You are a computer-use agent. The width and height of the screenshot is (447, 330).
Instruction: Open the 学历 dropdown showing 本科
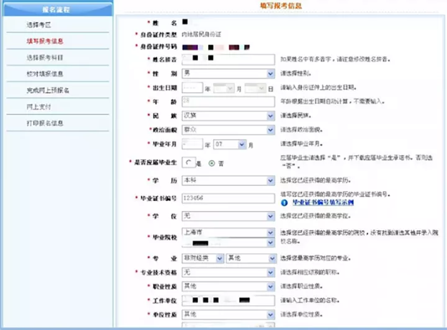[270, 181]
